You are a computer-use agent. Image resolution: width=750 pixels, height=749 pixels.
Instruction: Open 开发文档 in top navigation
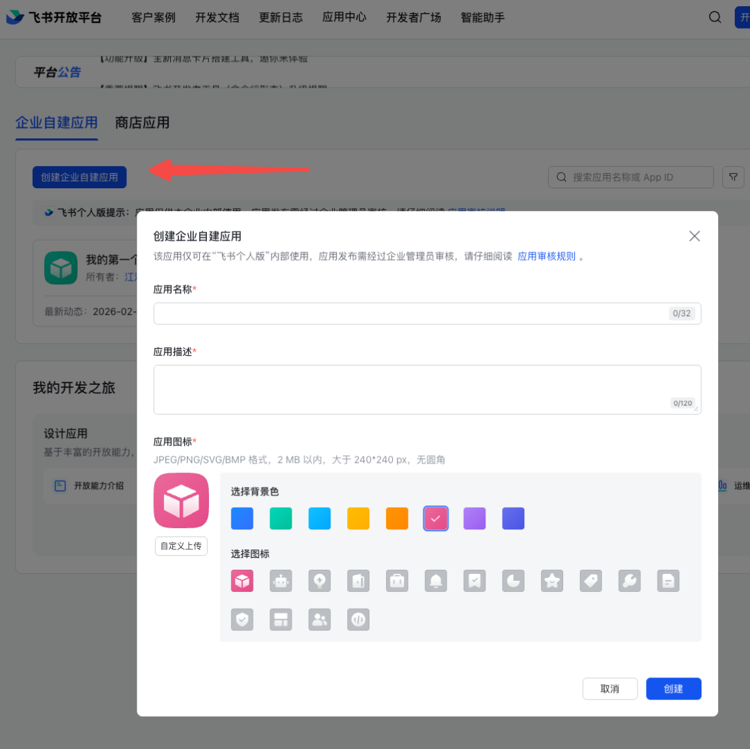pyautogui.click(x=217, y=17)
